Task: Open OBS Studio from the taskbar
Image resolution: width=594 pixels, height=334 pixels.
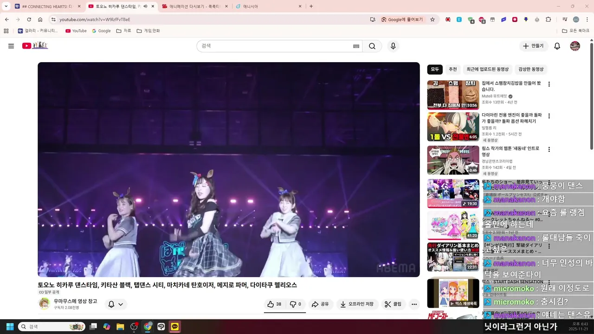Action: coord(134,327)
